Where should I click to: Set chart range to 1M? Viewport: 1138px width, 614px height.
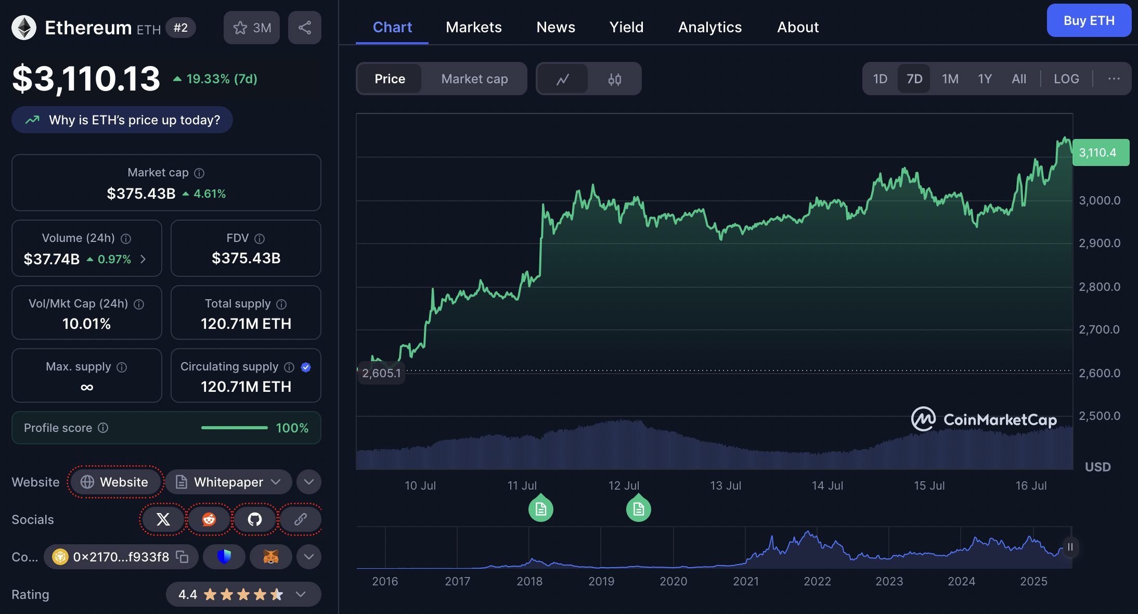tap(950, 79)
